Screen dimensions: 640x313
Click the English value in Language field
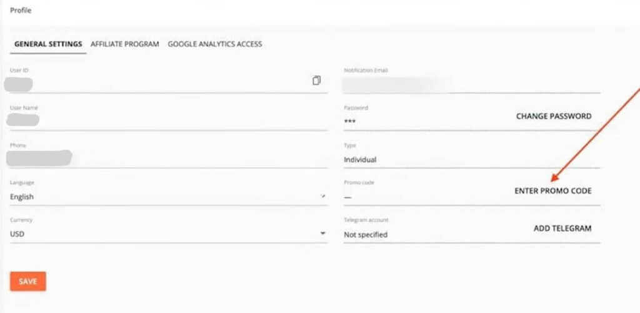point(22,197)
